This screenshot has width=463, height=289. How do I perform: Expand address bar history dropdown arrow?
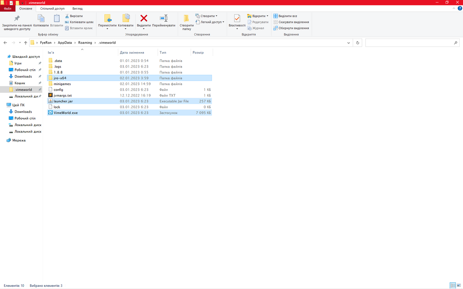pyautogui.click(x=349, y=43)
